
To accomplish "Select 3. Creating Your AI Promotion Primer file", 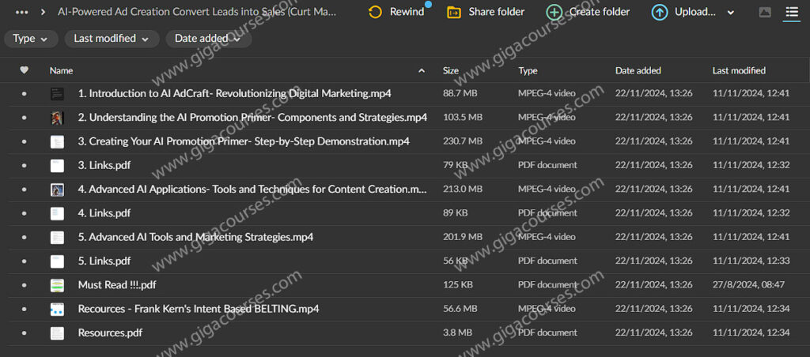I will tap(244, 141).
